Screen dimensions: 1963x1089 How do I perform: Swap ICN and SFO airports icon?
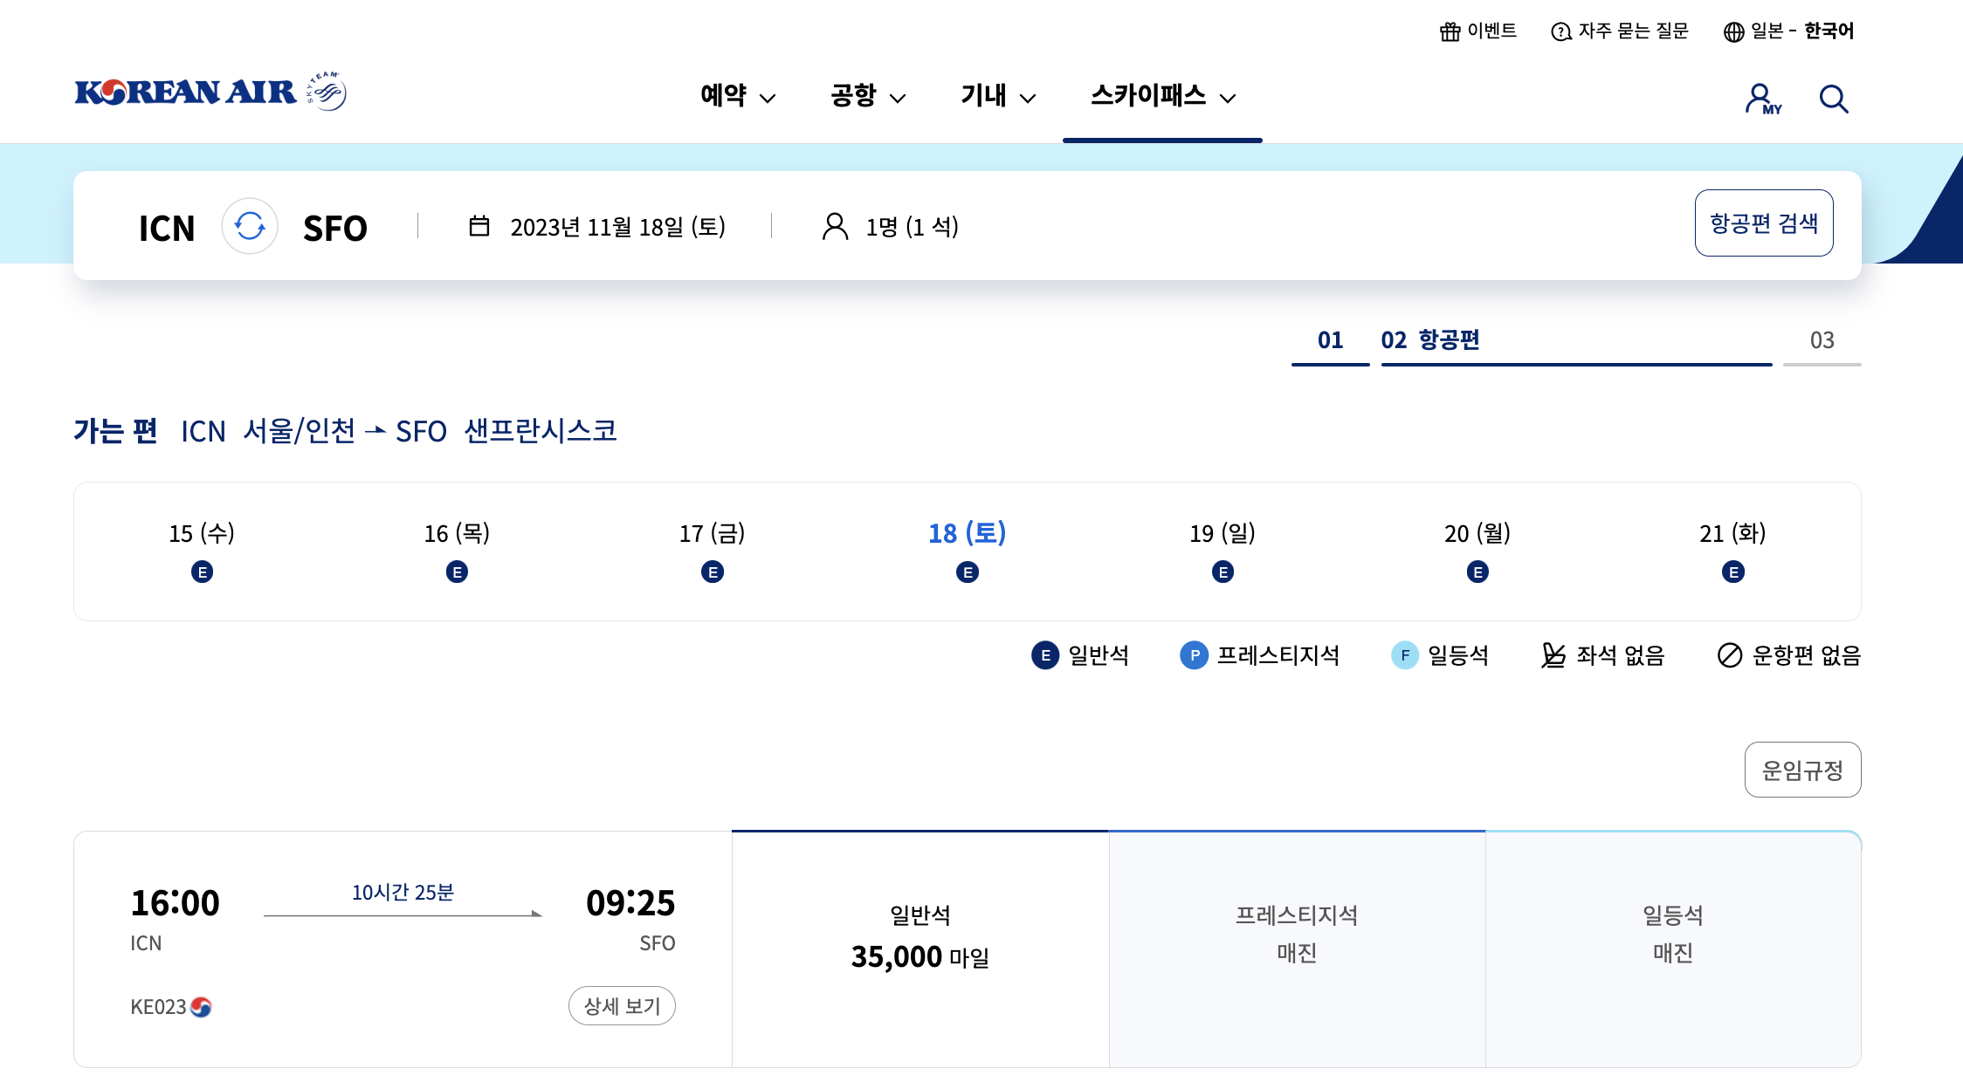click(x=250, y=226)
